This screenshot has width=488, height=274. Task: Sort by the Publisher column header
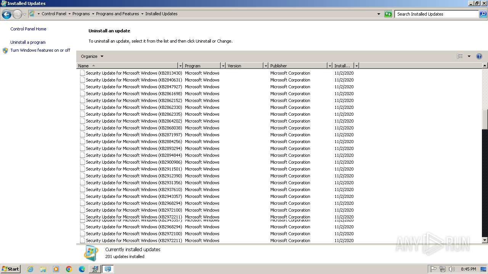click(298, 66)
